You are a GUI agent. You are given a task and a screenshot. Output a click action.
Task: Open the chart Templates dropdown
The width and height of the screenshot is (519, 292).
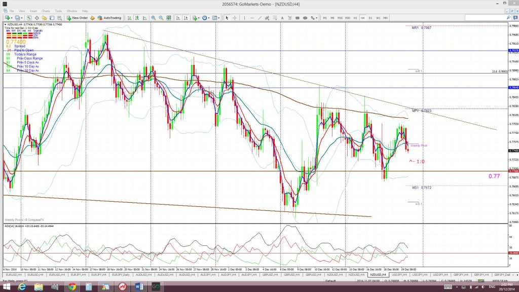[216, 18]
